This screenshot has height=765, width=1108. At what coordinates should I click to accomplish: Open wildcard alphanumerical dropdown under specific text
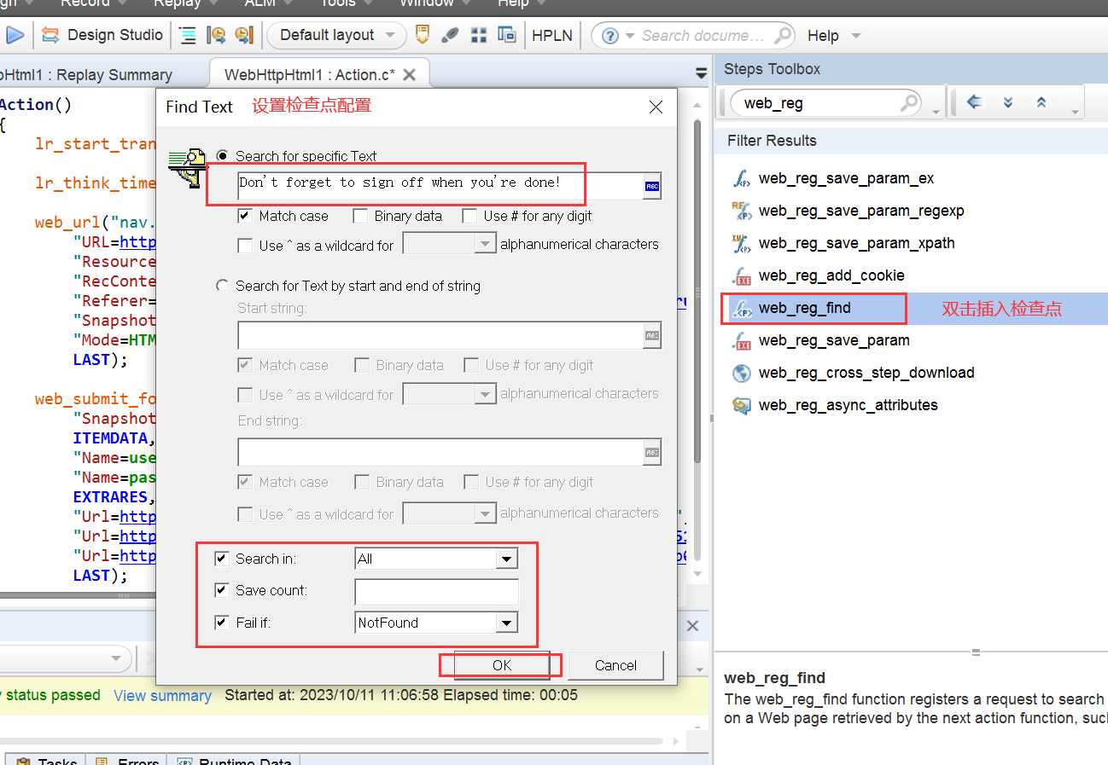click(485, 245)
